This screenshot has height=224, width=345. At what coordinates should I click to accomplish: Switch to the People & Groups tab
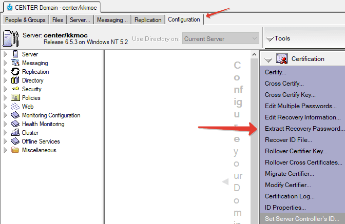pos(25,20)
